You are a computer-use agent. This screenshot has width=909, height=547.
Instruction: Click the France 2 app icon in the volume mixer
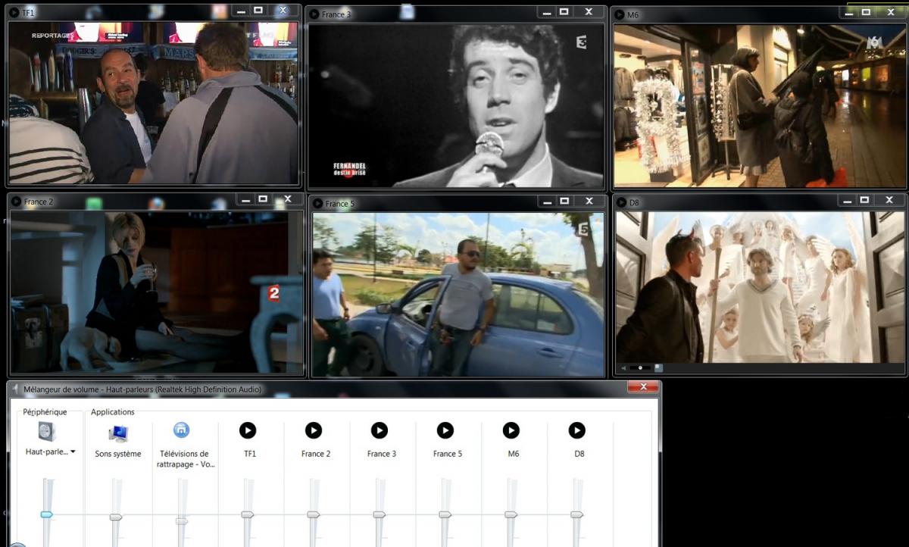point(314,430)
